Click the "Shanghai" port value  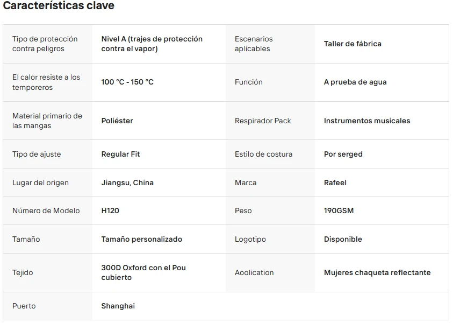pos(118,306)
